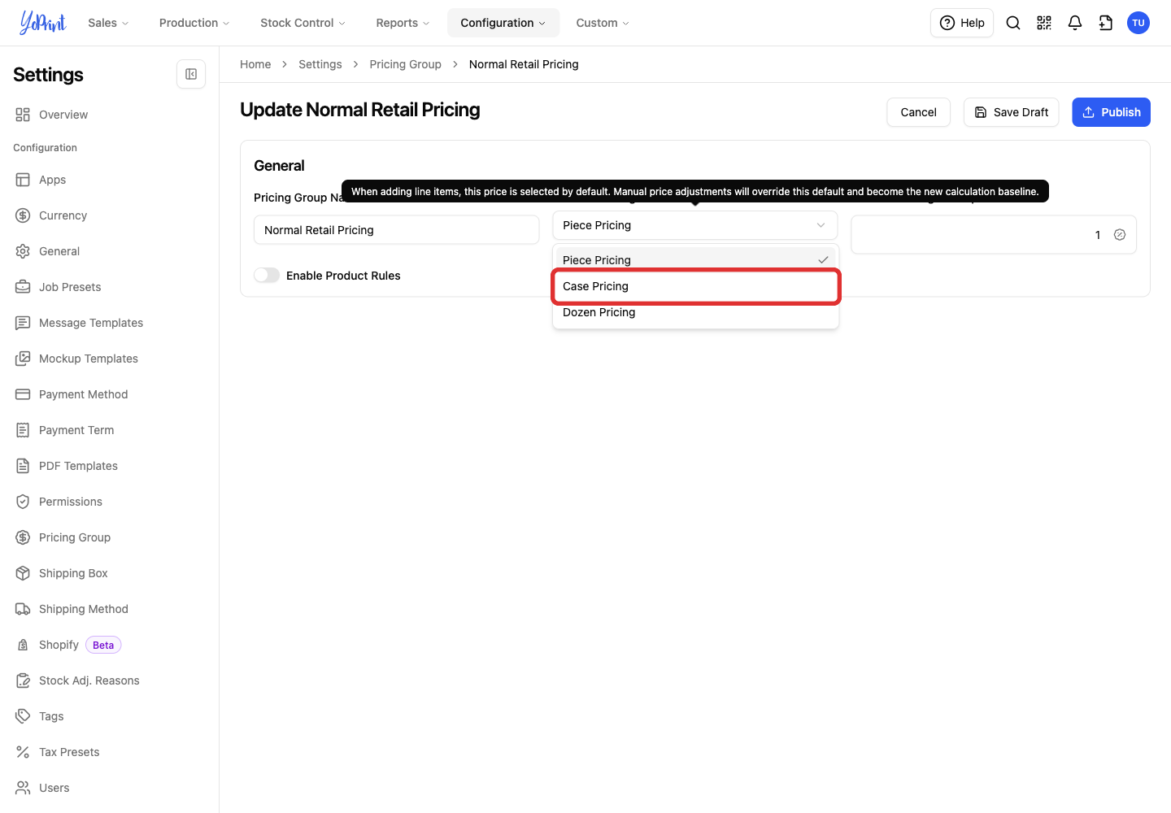Click the quantity field showing 1
This screenshot has height=813, width=1171.
[994, 235]
